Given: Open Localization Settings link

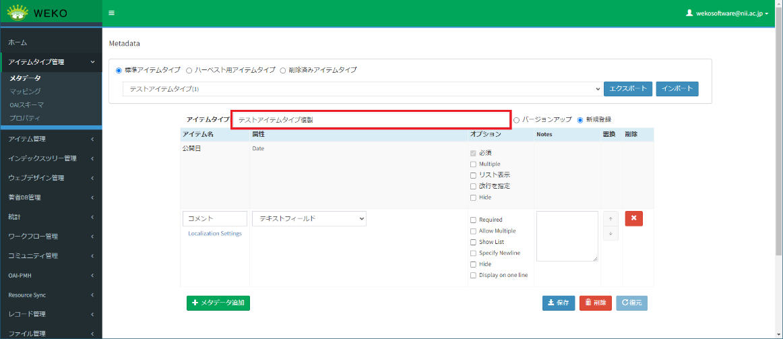Looking at the screenshot, I should pos(214,233).
